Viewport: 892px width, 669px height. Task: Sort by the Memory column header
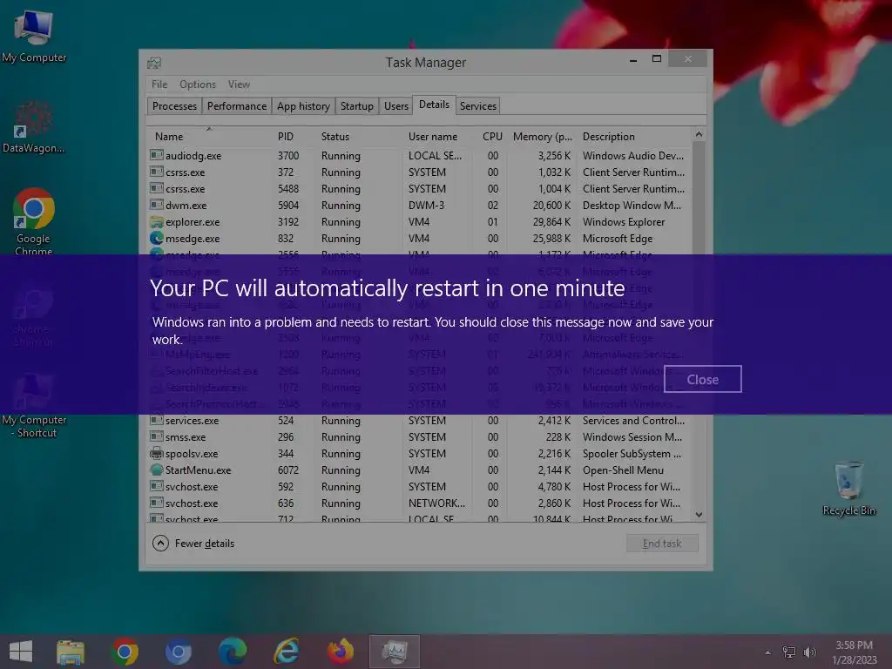click(x=542, y=137)
